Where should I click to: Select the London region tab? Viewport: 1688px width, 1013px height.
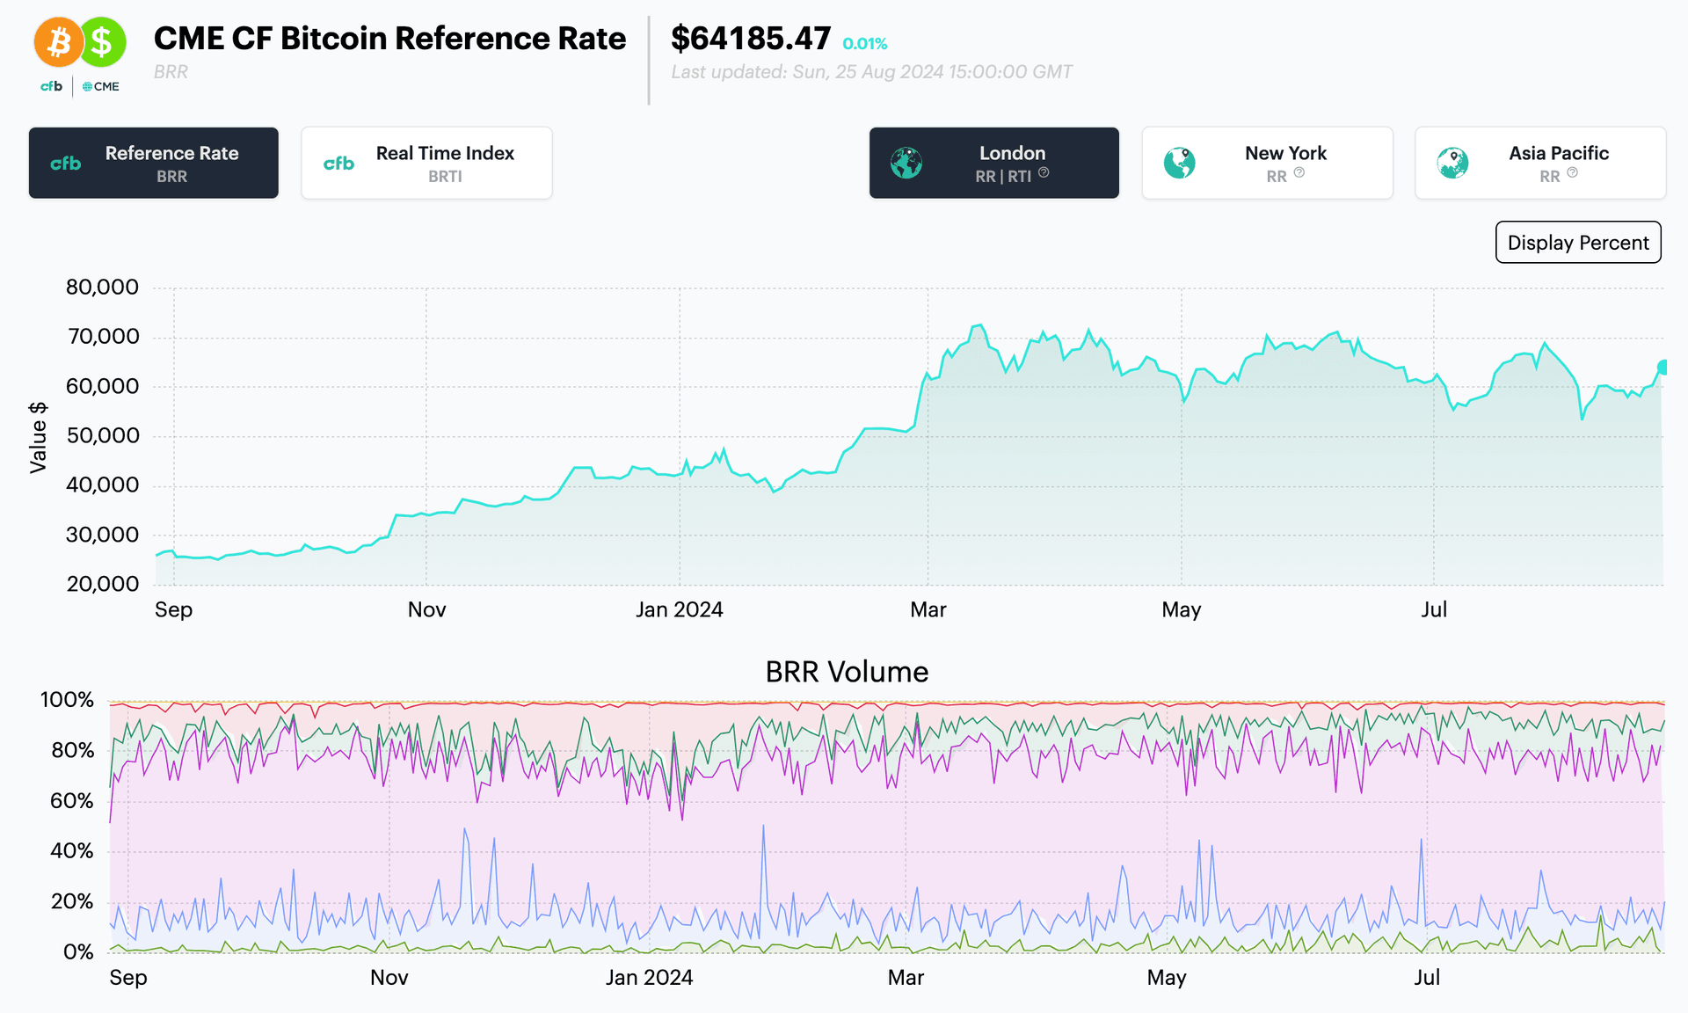click(x=994, y=164)
